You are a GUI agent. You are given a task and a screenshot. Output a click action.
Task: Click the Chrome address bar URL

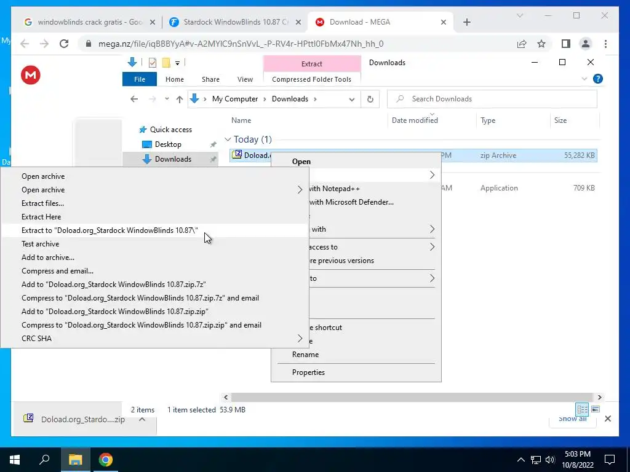241,44
